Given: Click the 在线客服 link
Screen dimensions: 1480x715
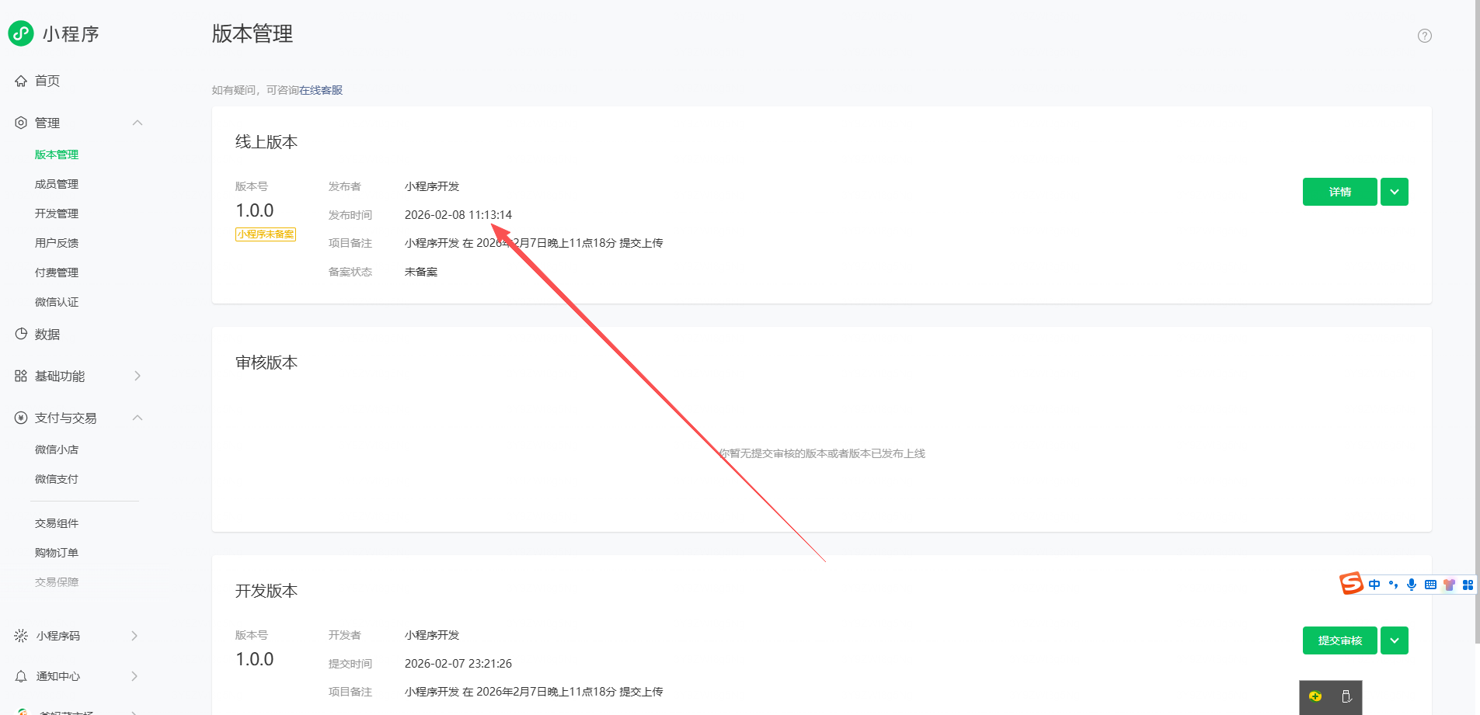Looking at the screenshot, I should tap(321, 90).
